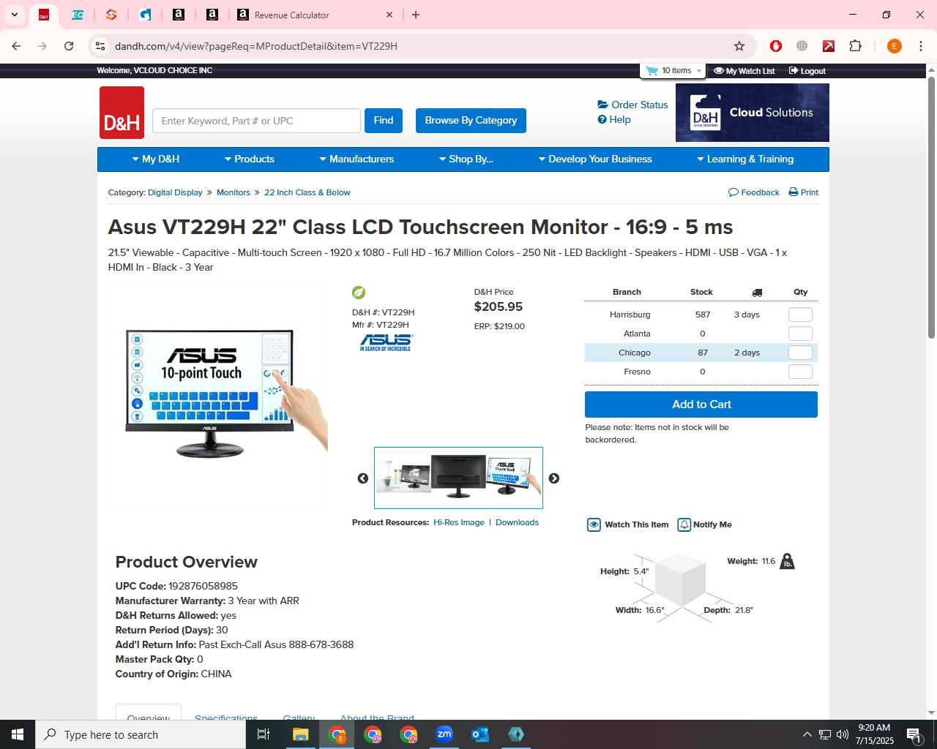Click the green eco leaf icon
Viewport: 937px width, 749px height.
(359, 293)
